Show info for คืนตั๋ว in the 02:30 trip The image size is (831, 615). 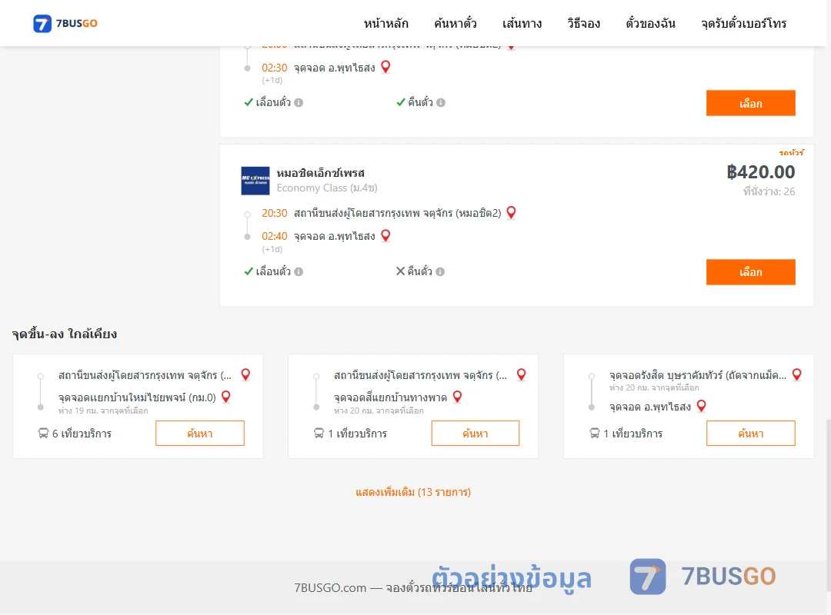pos(441,103)
